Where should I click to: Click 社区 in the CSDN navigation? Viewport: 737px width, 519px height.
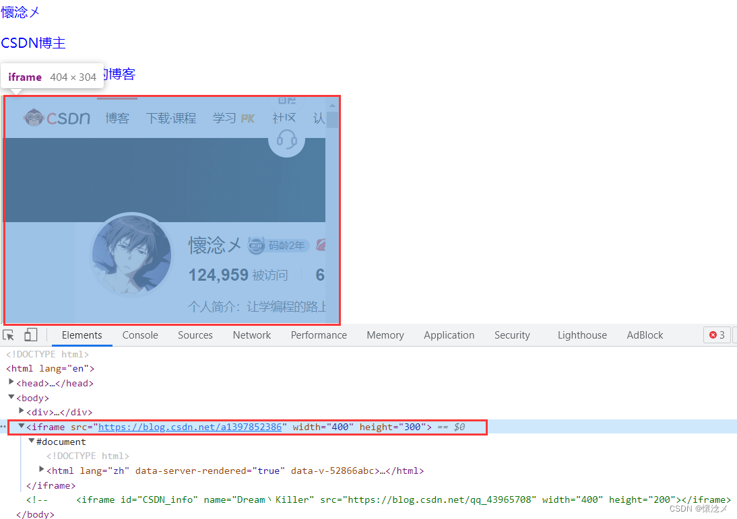point(284,118)
